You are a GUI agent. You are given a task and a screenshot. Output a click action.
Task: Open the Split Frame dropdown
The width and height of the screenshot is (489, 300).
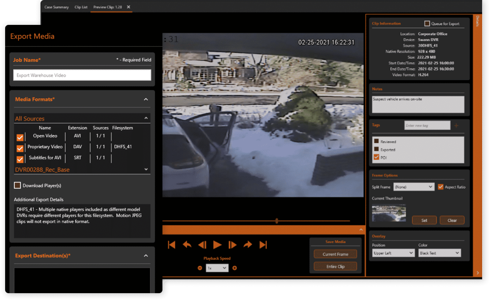click(x=414, y=186)
